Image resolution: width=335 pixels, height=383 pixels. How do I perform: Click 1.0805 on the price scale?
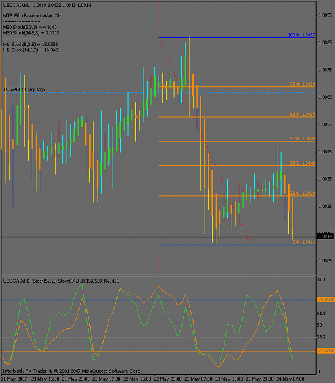coord(325,261)
